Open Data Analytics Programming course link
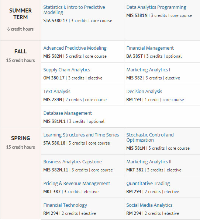Screen dimensions: 200x220 pos(156,7)
